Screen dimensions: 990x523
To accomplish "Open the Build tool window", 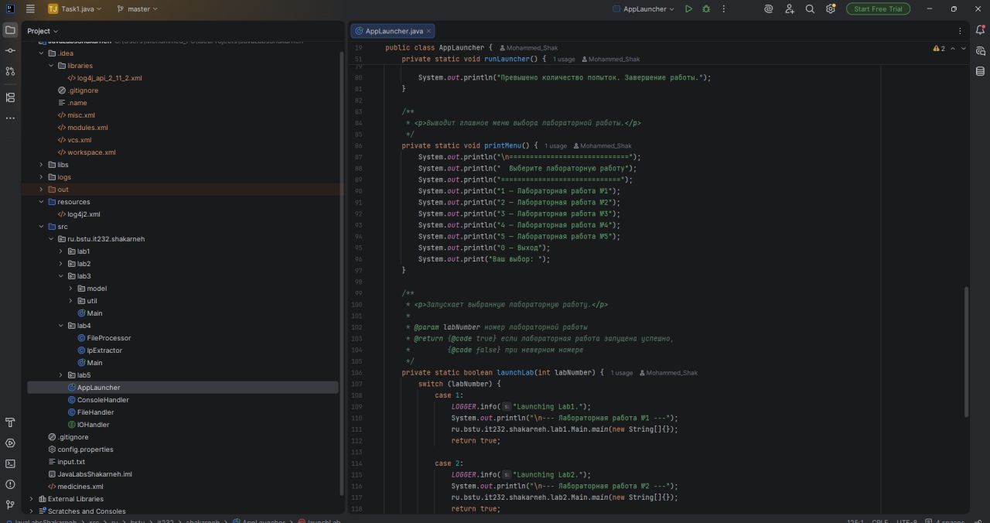I will (x=10, y=422).
